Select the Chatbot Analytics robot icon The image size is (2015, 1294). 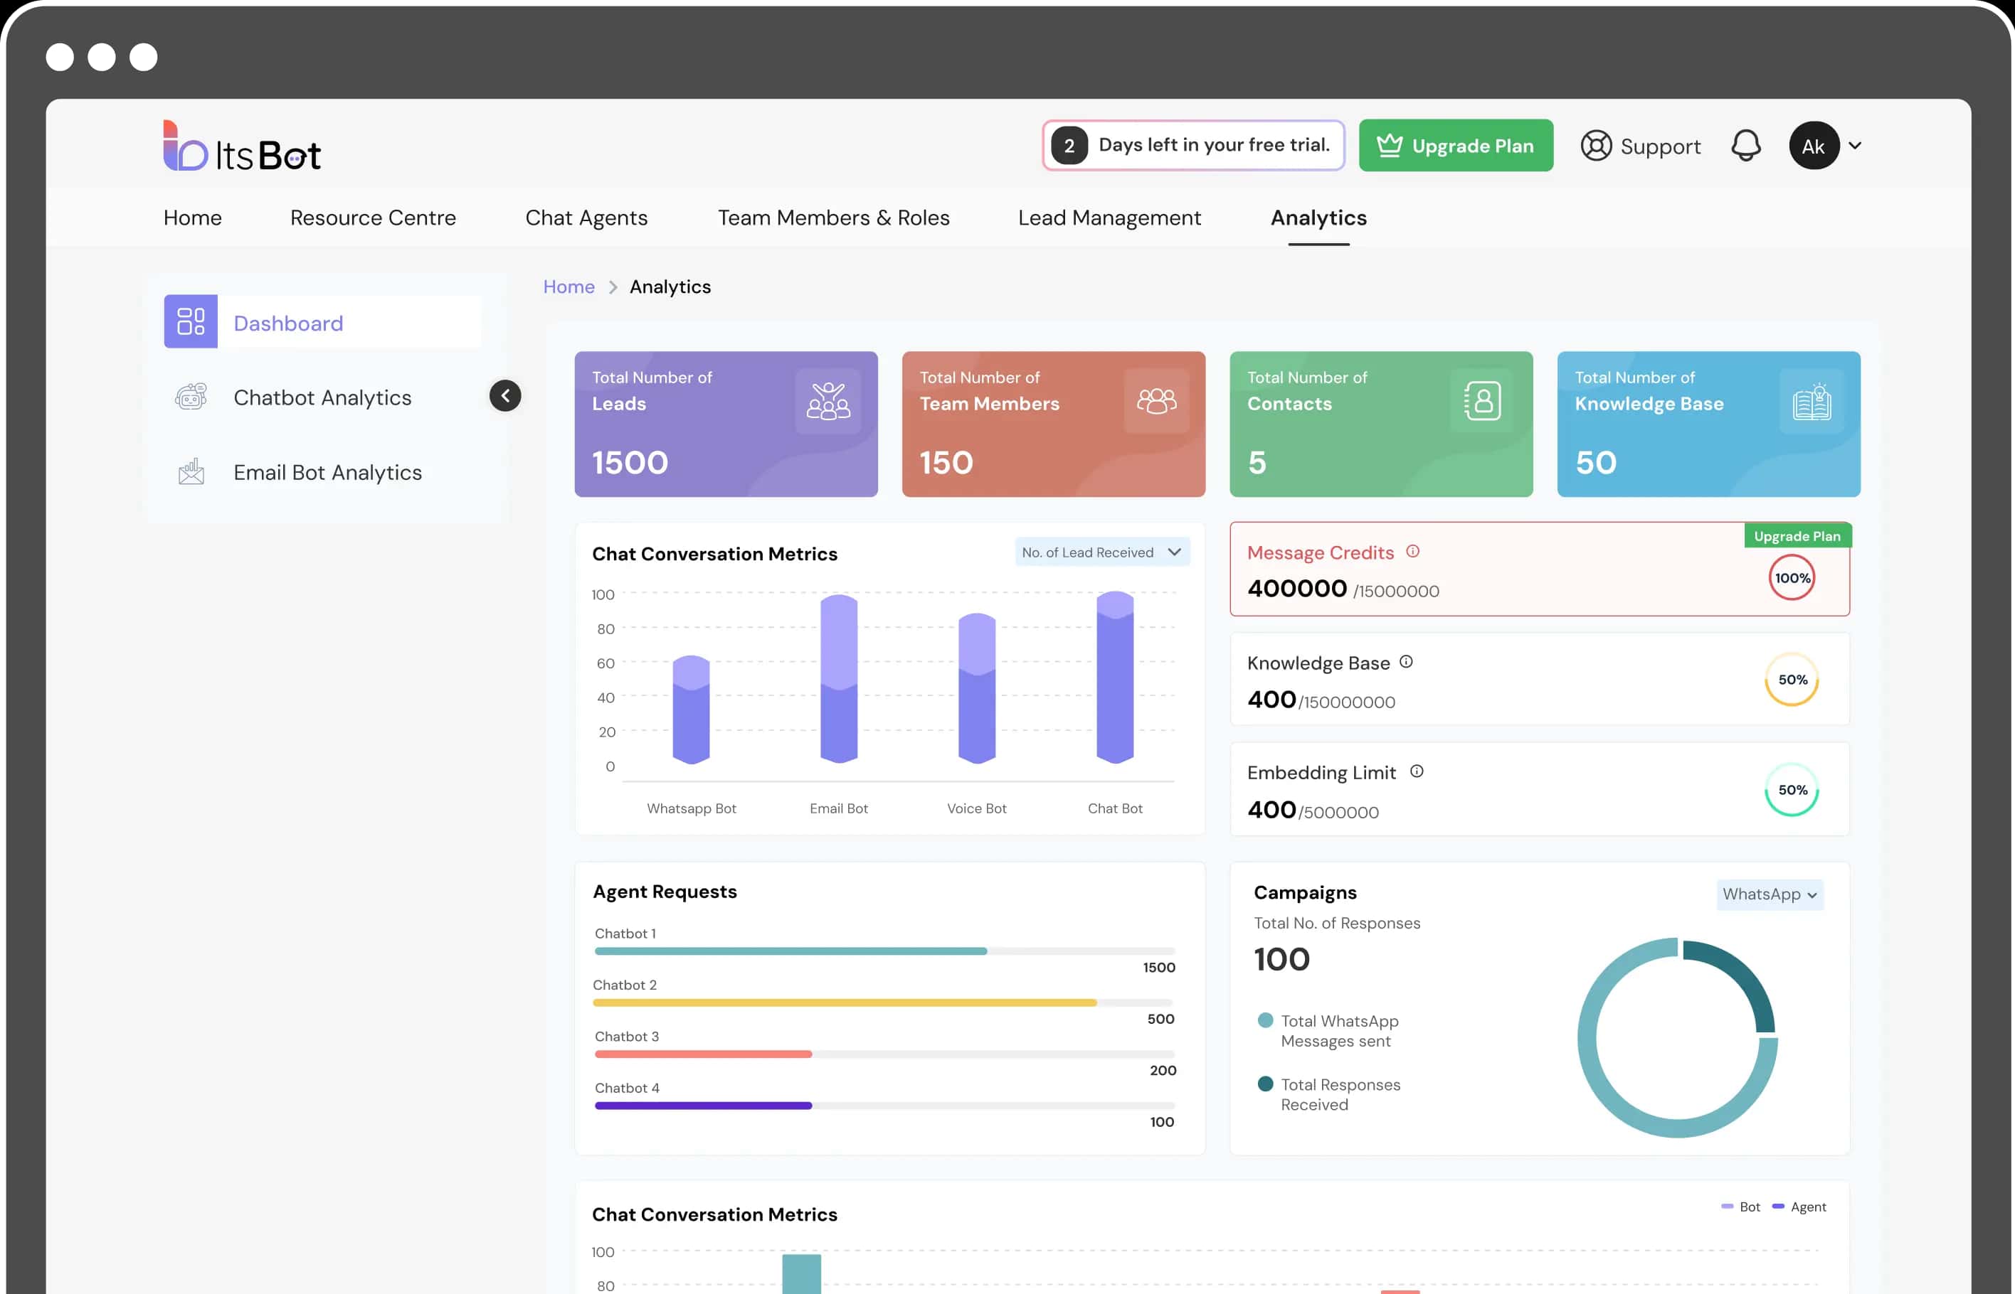pos(191,397)
